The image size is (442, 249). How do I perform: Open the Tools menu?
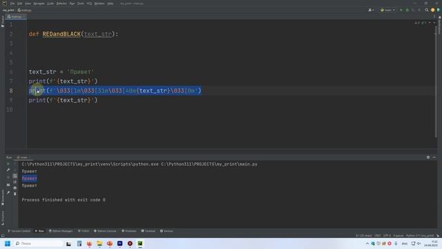81,3
